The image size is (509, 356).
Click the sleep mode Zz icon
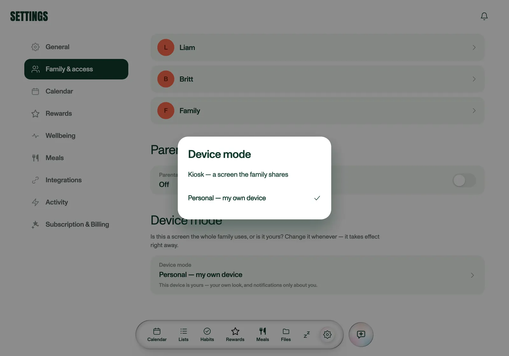(307, 335)
